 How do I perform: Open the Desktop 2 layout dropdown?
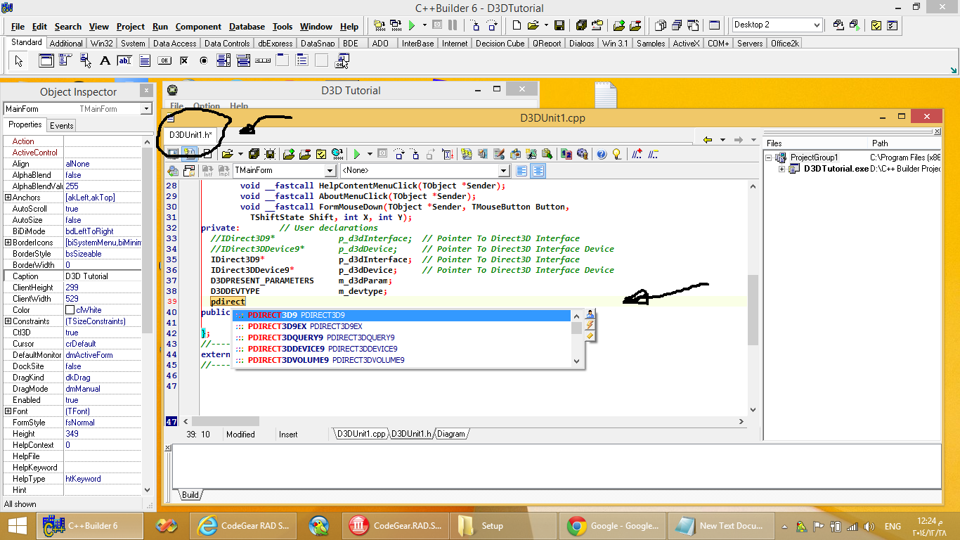(817, 25)
